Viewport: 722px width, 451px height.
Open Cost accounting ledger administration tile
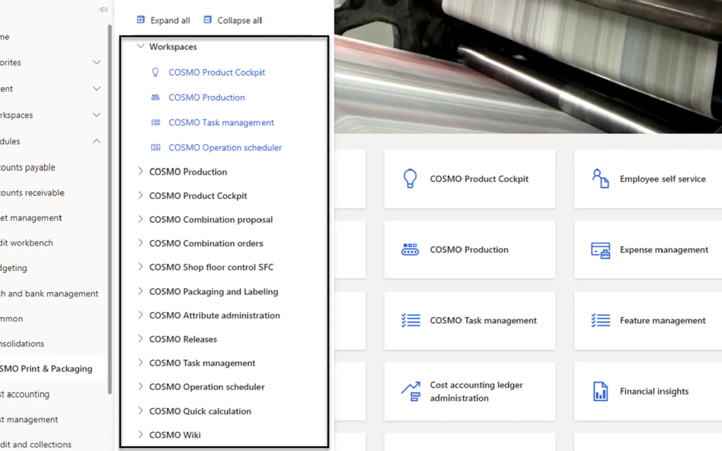(470, 391)
